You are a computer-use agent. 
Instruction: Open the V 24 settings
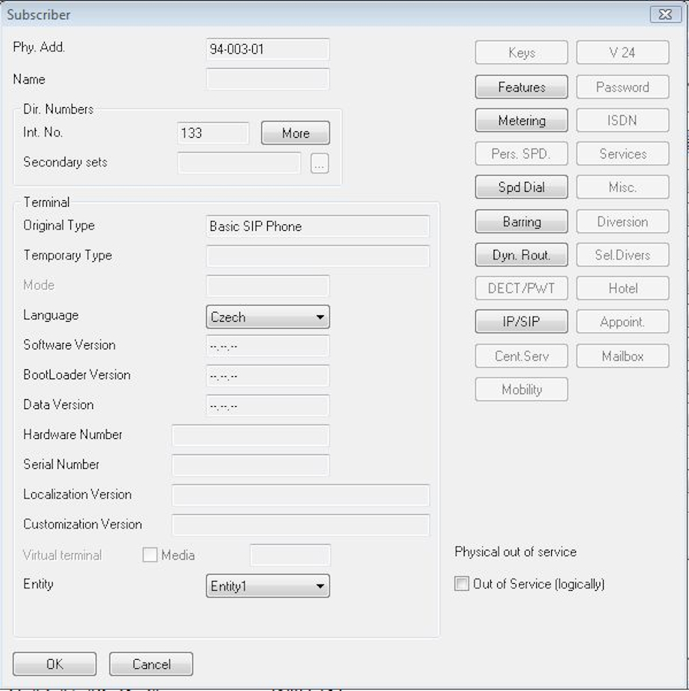click(622, 52)
